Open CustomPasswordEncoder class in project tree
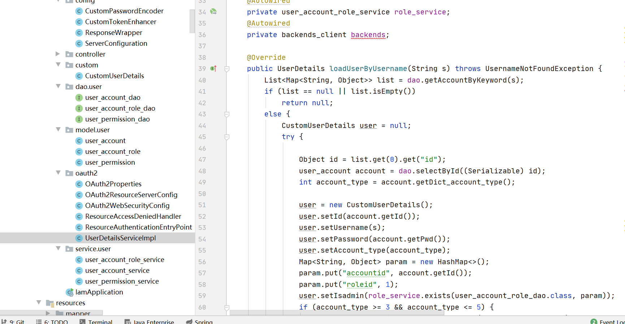 pos(124,11)
